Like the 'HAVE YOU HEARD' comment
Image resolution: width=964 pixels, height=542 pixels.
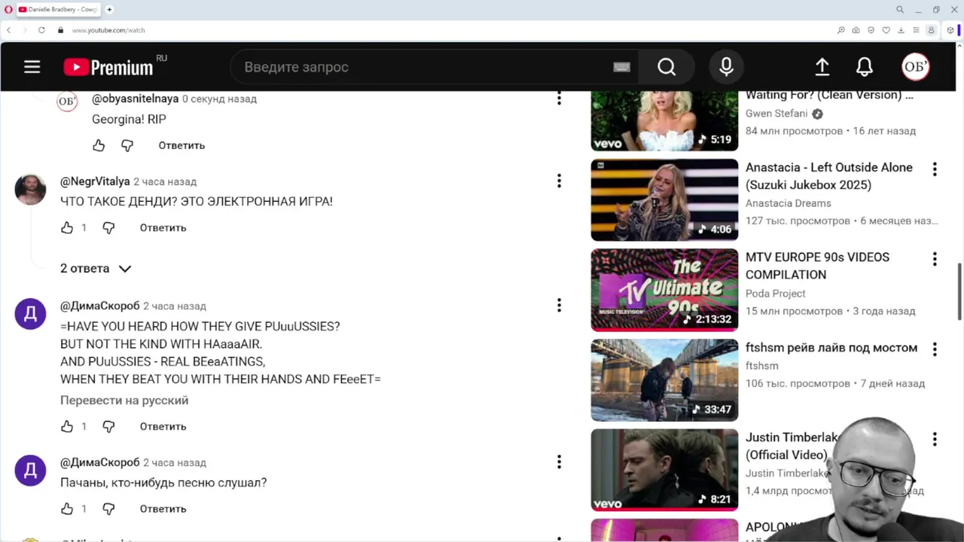click(x=67, y=426)
